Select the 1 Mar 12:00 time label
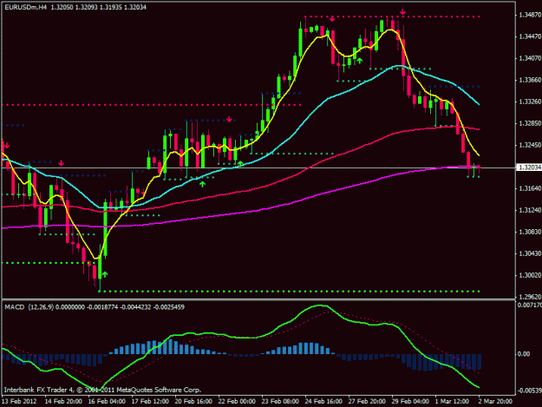This screenshot has height=407, width=542. click(x=452, y=401)
